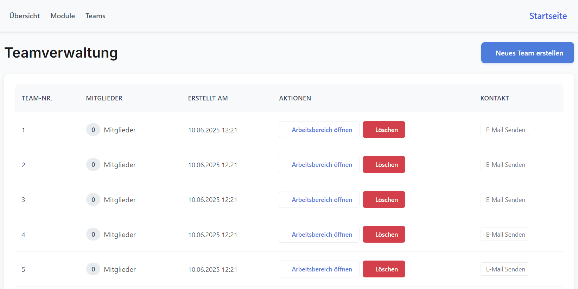This screenshot has width=578, height=289.
Task: Open the Übersicht navigation item
Action: [x=25, y=16]
